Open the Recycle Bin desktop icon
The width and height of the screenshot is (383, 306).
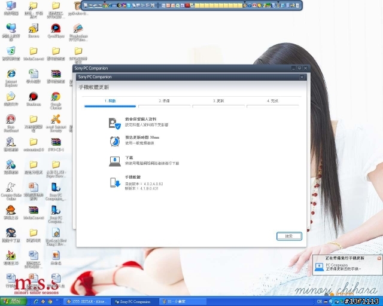(11, 54)
